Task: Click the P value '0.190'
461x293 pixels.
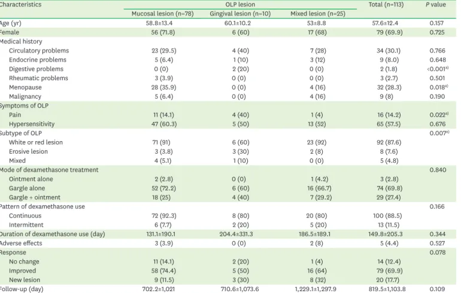Action: [x=437, y=97]
